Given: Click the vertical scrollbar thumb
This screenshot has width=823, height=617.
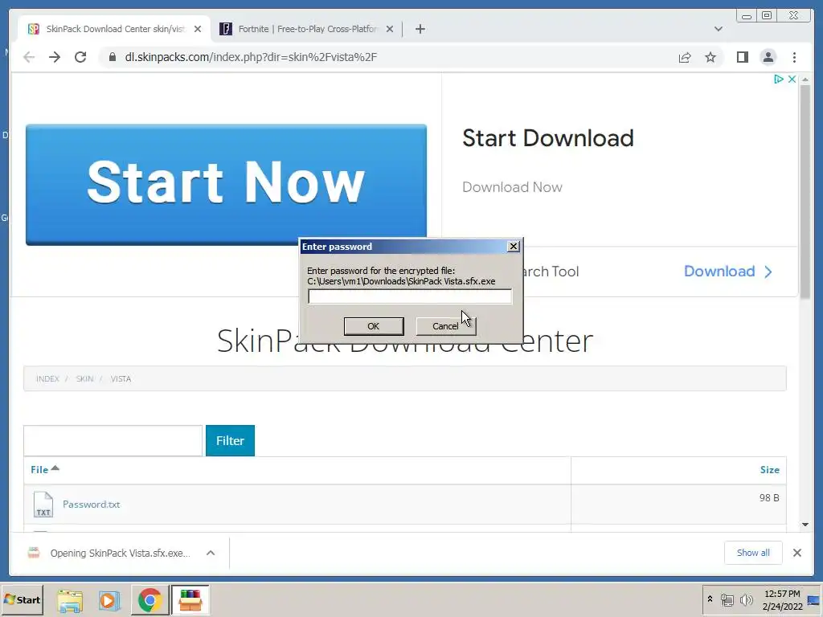Looking at the screenshot, I should 805,191.
